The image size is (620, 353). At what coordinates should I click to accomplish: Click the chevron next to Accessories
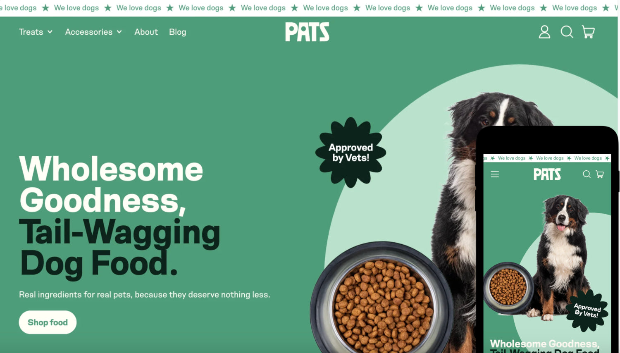pos(119,32)
